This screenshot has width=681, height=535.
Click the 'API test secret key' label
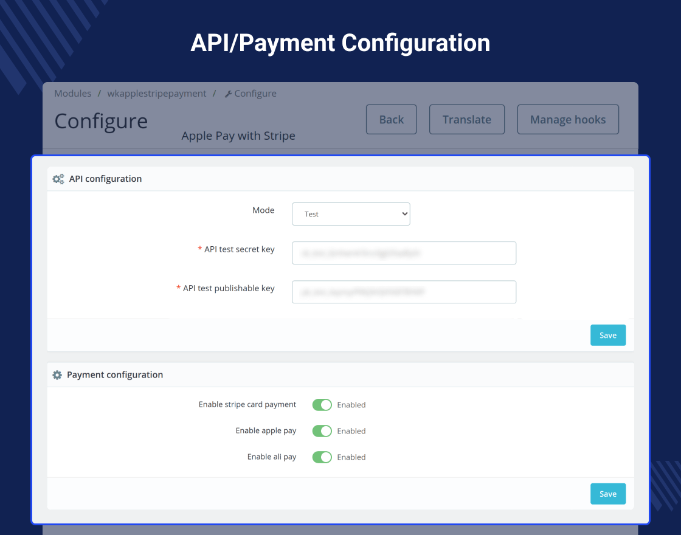pyautogui.click(x=240, y=249)
